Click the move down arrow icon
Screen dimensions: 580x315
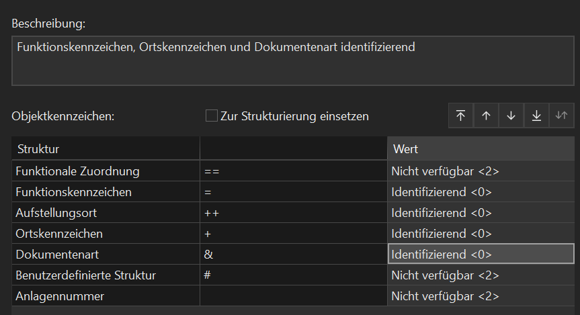[x=511, y=116]
